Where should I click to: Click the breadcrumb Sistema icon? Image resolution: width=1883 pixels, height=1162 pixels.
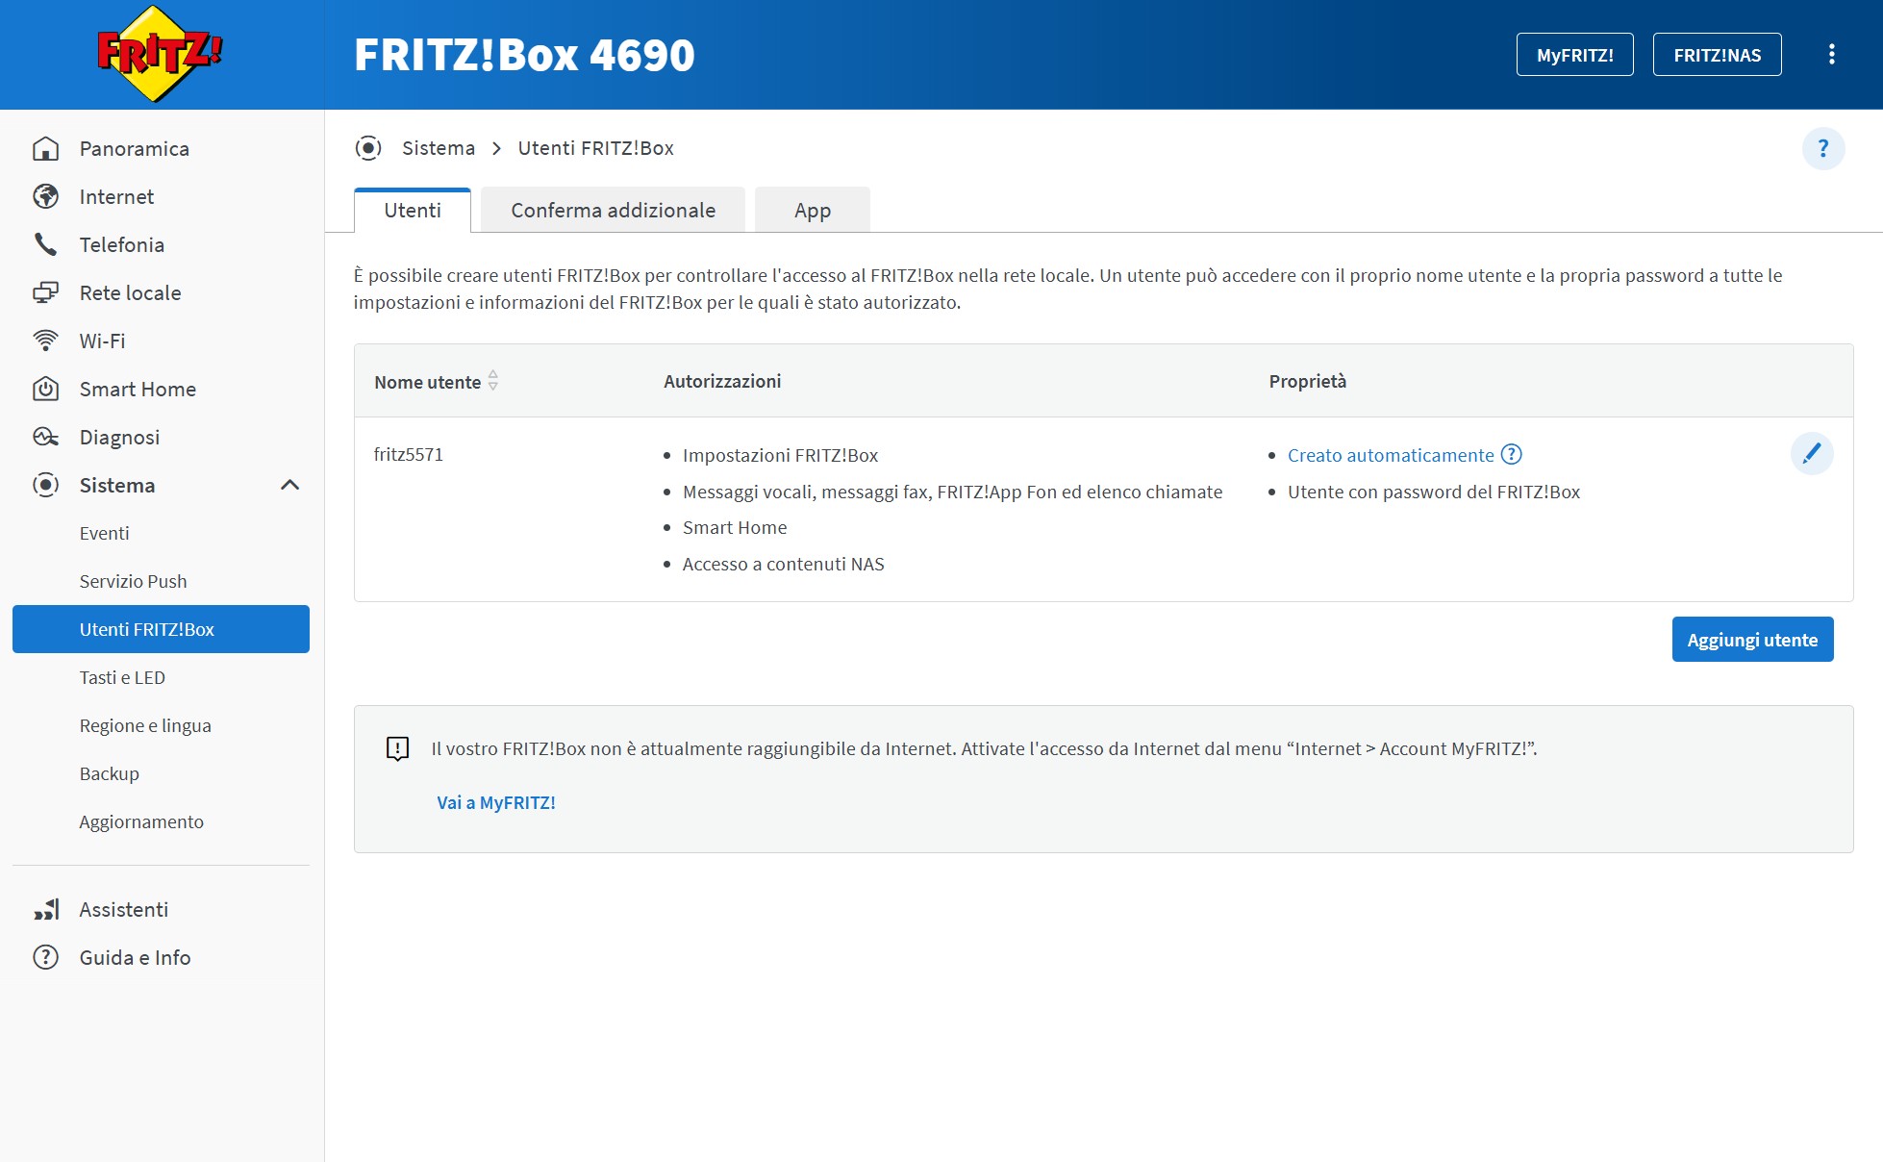pyautogui.click(x=368, y=148)
